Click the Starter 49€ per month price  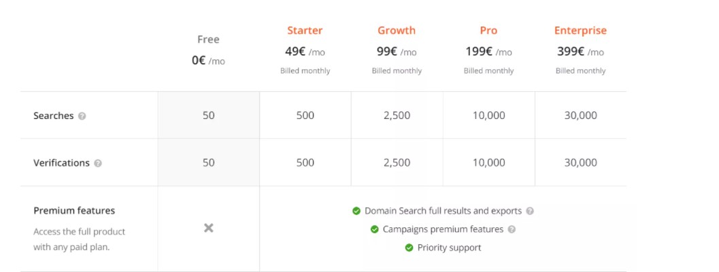coord(305,51)
